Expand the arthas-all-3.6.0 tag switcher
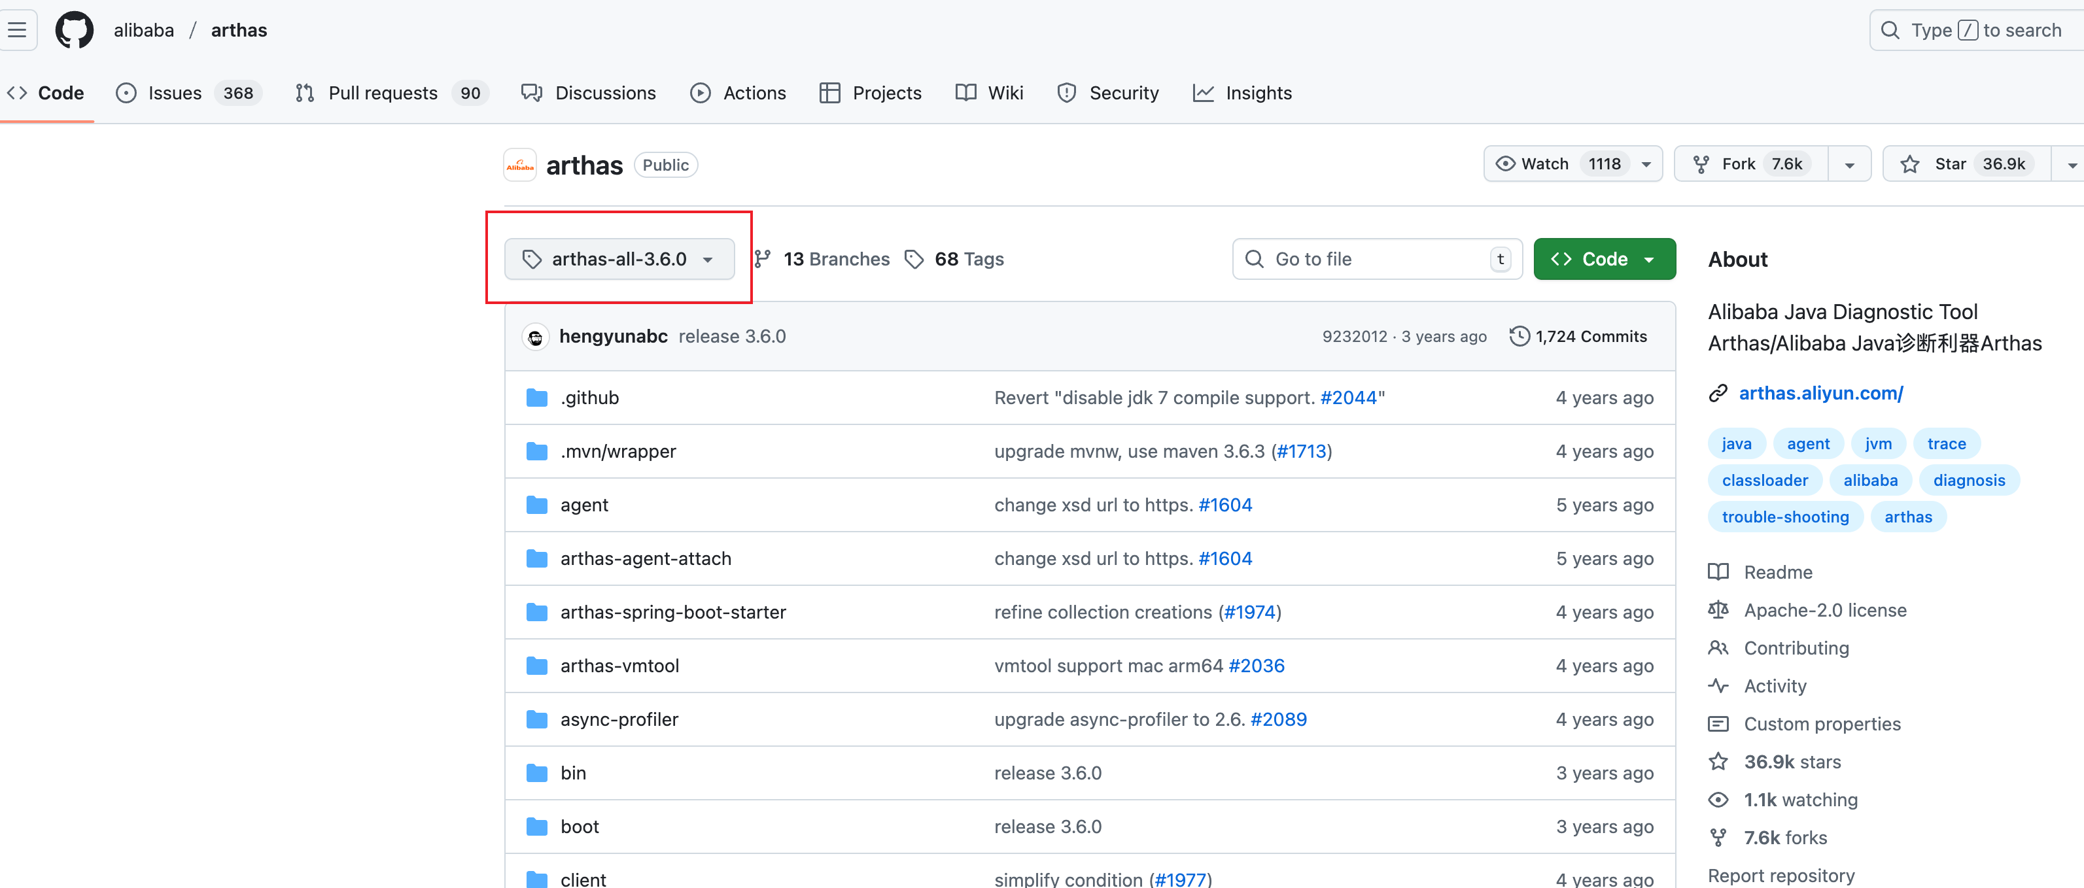The width and height of the screenshot is (2084, 888). (619, 260)
